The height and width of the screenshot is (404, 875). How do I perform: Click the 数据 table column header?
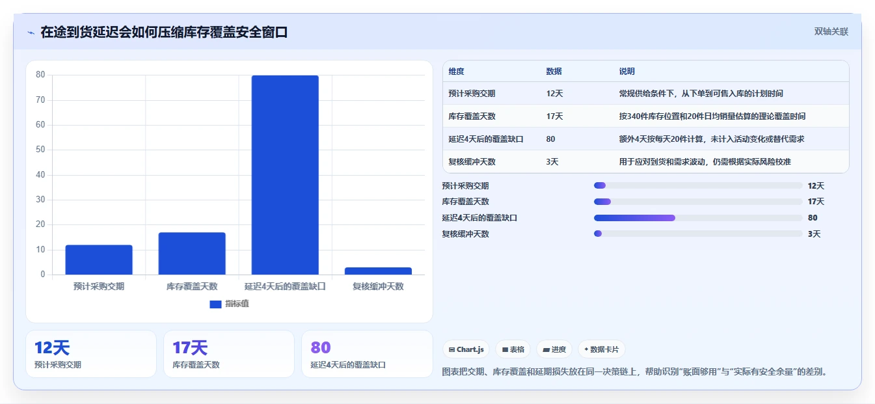(x=554, y=72)
